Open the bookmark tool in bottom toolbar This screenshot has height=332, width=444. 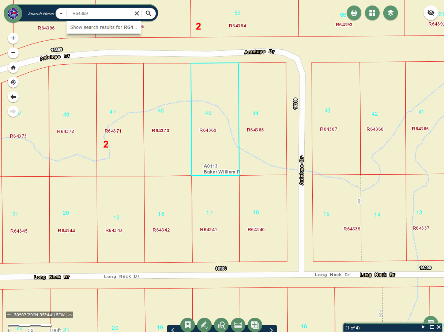click(188, 325)
